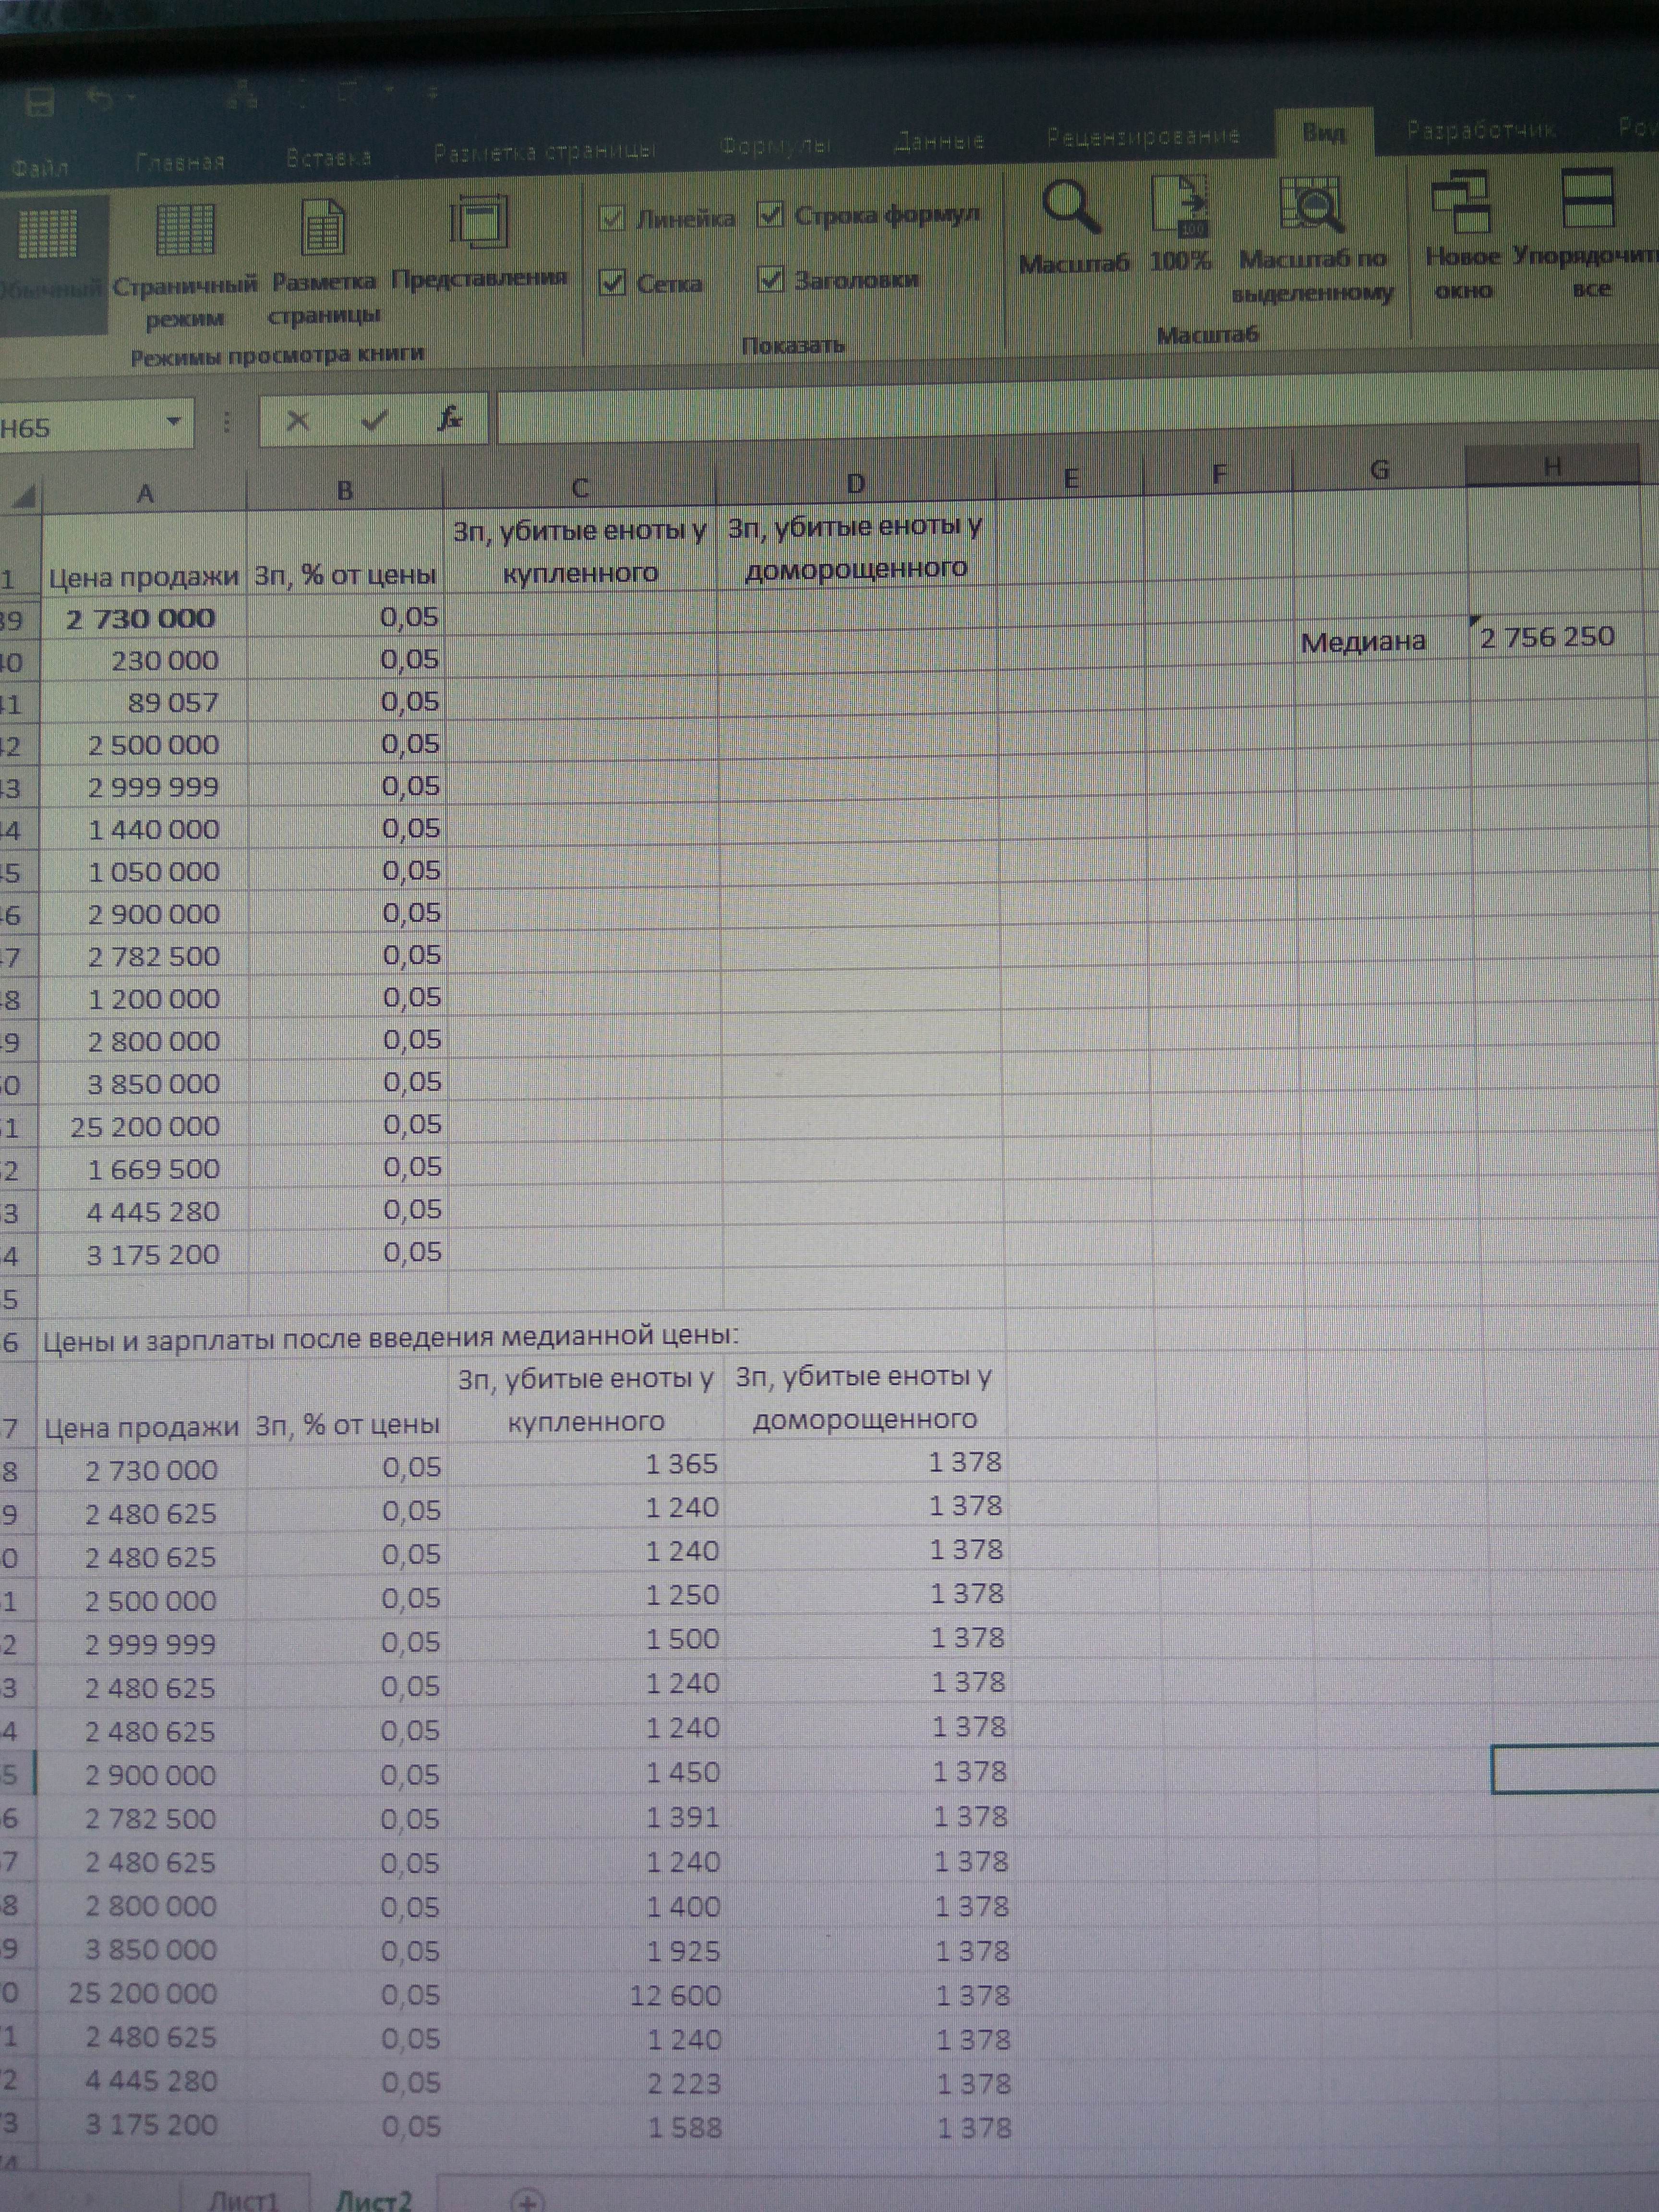Viewport: 1659px width, 2212px height.
Task: Switch to the Лист1 sheet tab
Action: [x=243, y=2199]
